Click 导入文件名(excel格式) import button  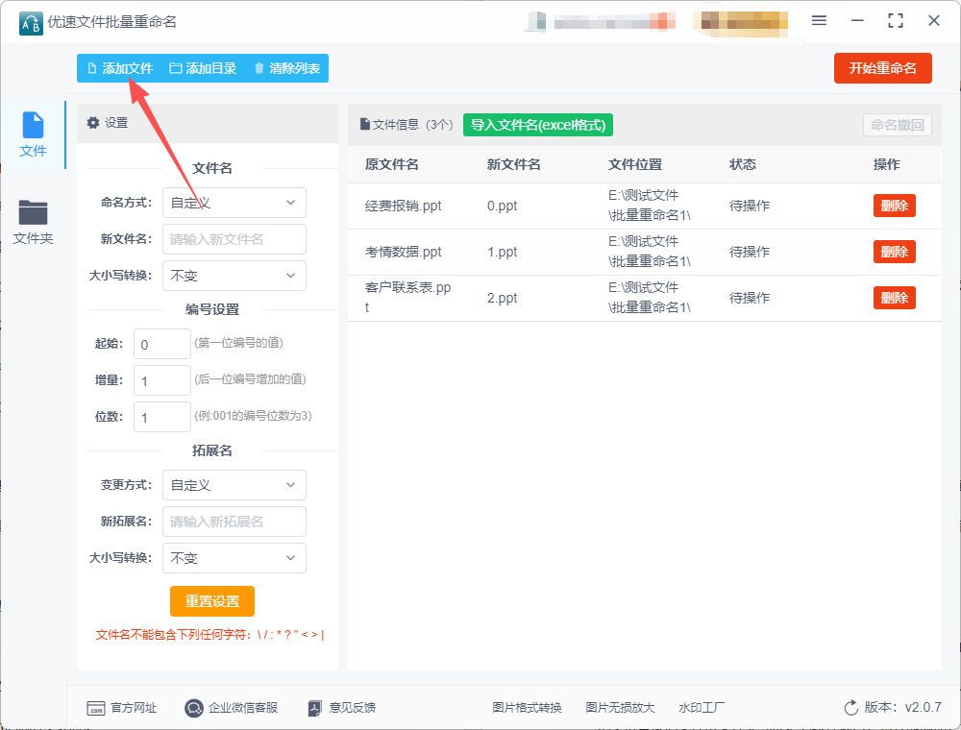pos(537,125)
